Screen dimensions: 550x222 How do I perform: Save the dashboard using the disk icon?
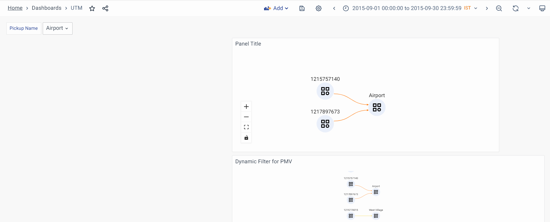pyautogui.click(x=302, y=9)
